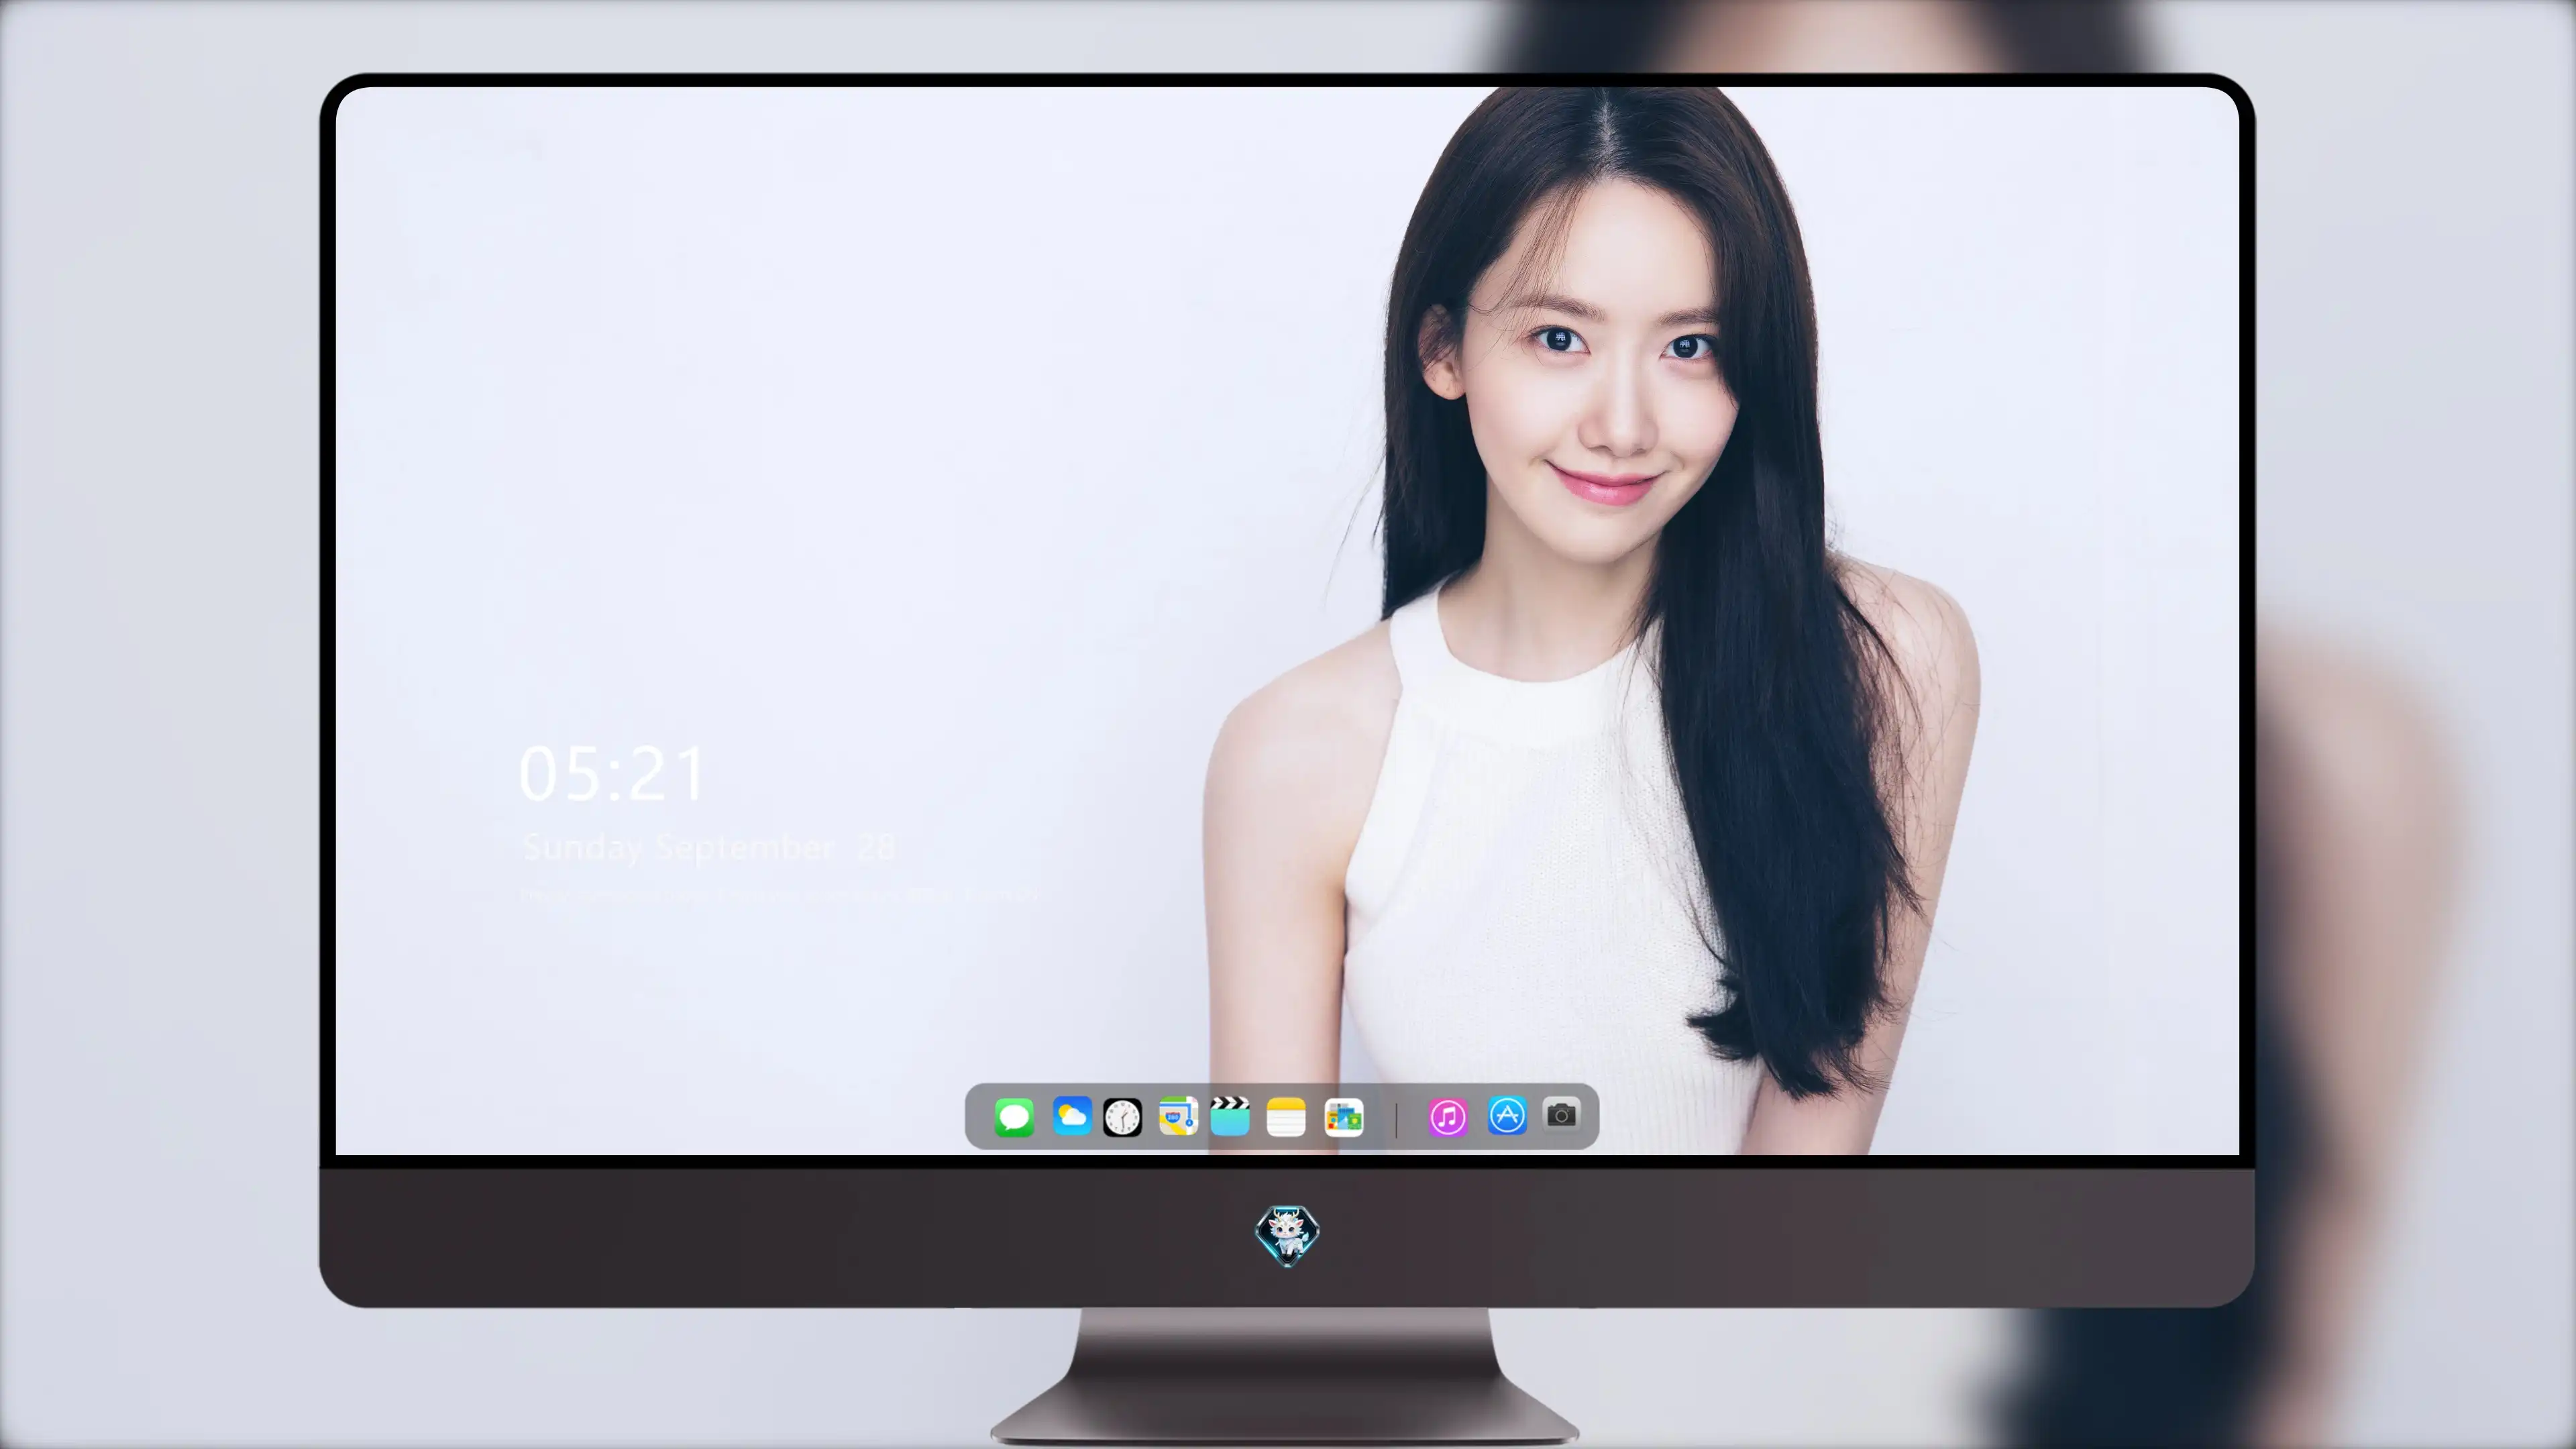The width and height of the screenshot is (2576, 1449).
Task: Open the Clock app in dock
Action: tap(1122, 1117)
